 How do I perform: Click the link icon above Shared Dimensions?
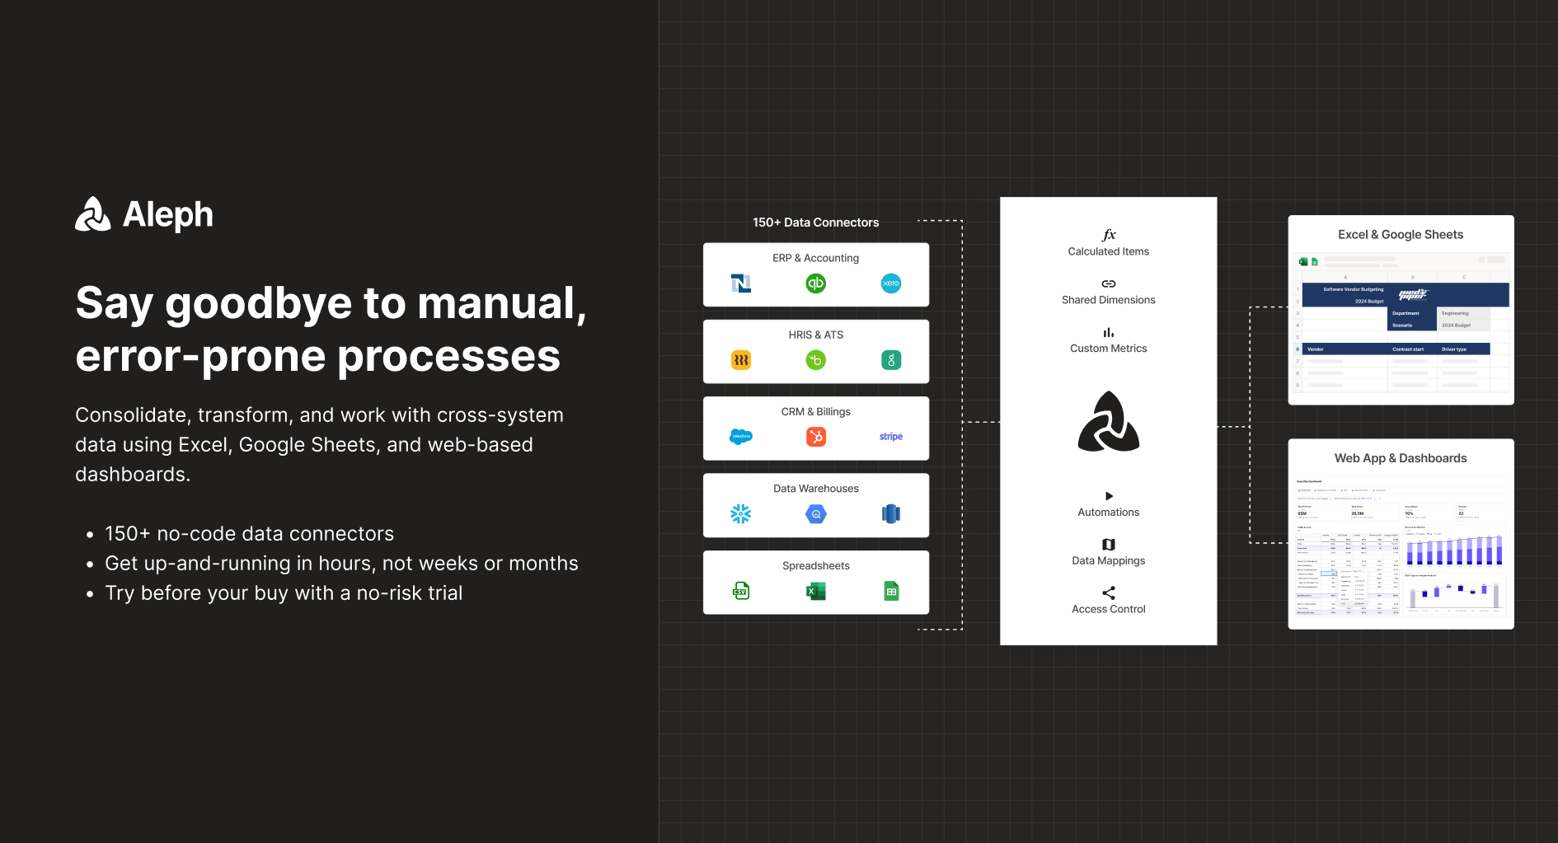coord(1109,283)
